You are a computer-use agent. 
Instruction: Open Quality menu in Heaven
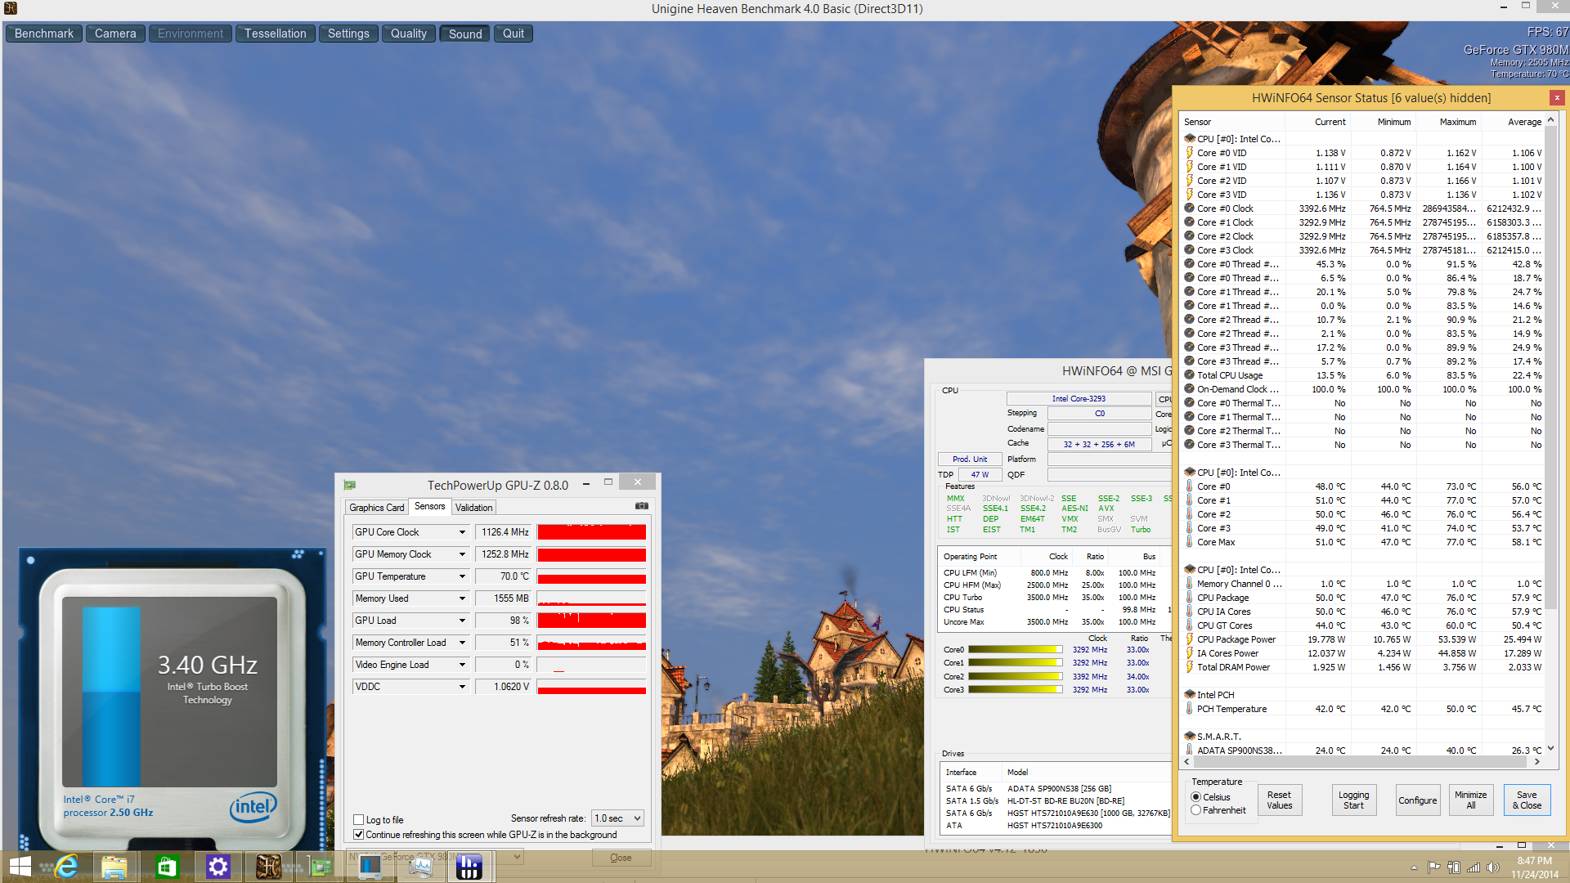(x=408, y=34)
